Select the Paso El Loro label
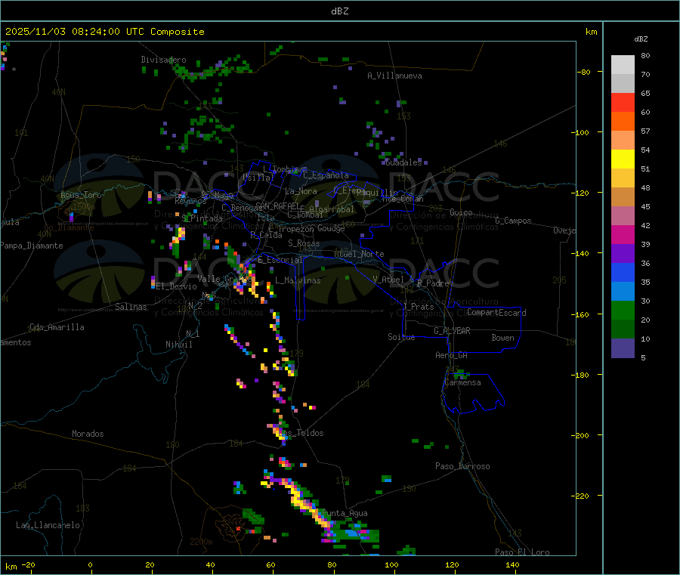 tap(522, 552)
